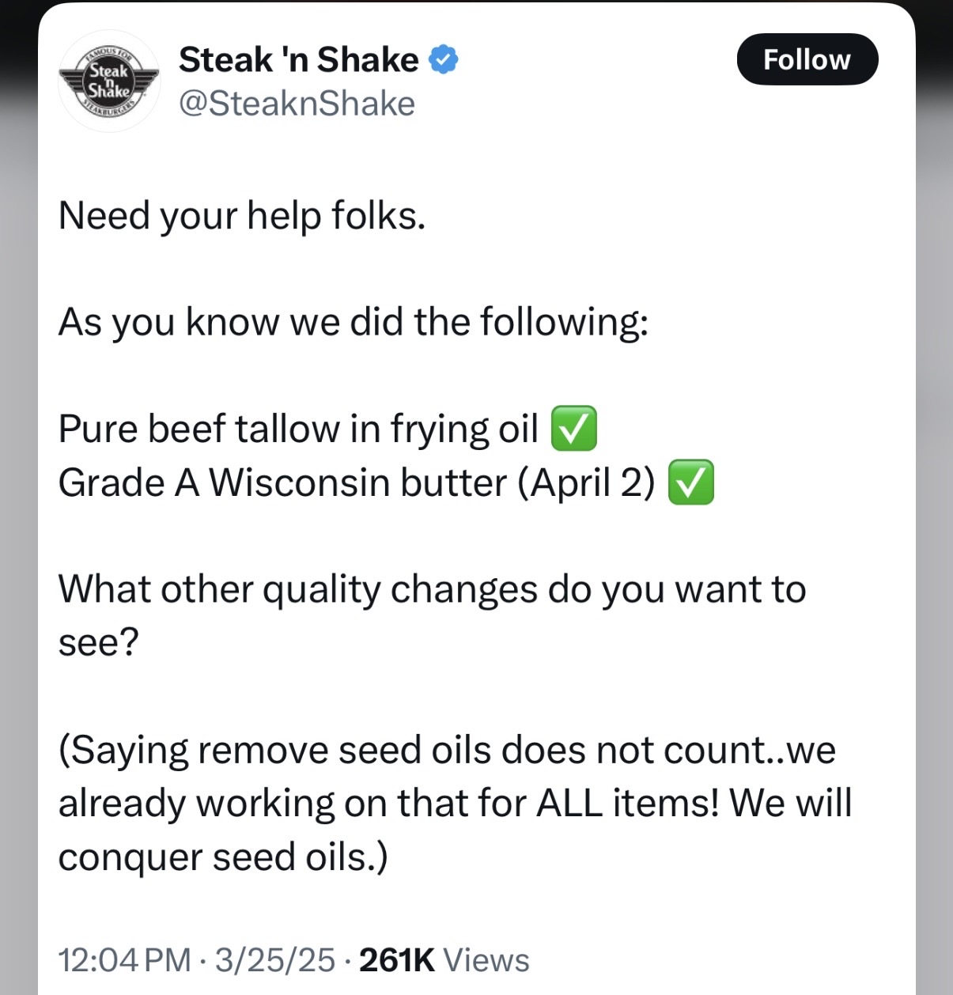Click the 3/25/25 post date

[x=275, y=960]
